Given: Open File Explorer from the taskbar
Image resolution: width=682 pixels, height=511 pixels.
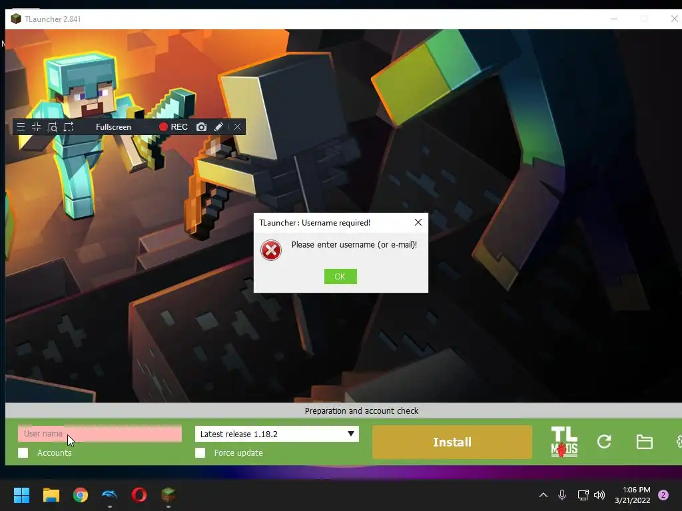Looking at the screenshot, I should (51, 495).
